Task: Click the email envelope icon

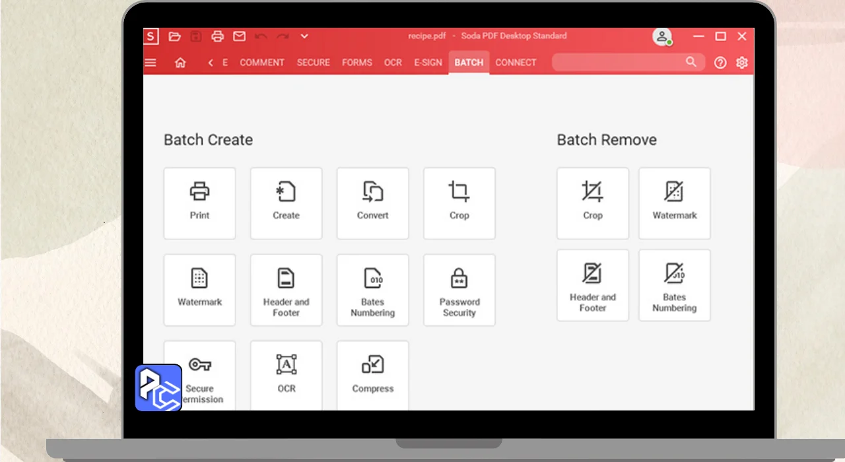Action: 239,36
